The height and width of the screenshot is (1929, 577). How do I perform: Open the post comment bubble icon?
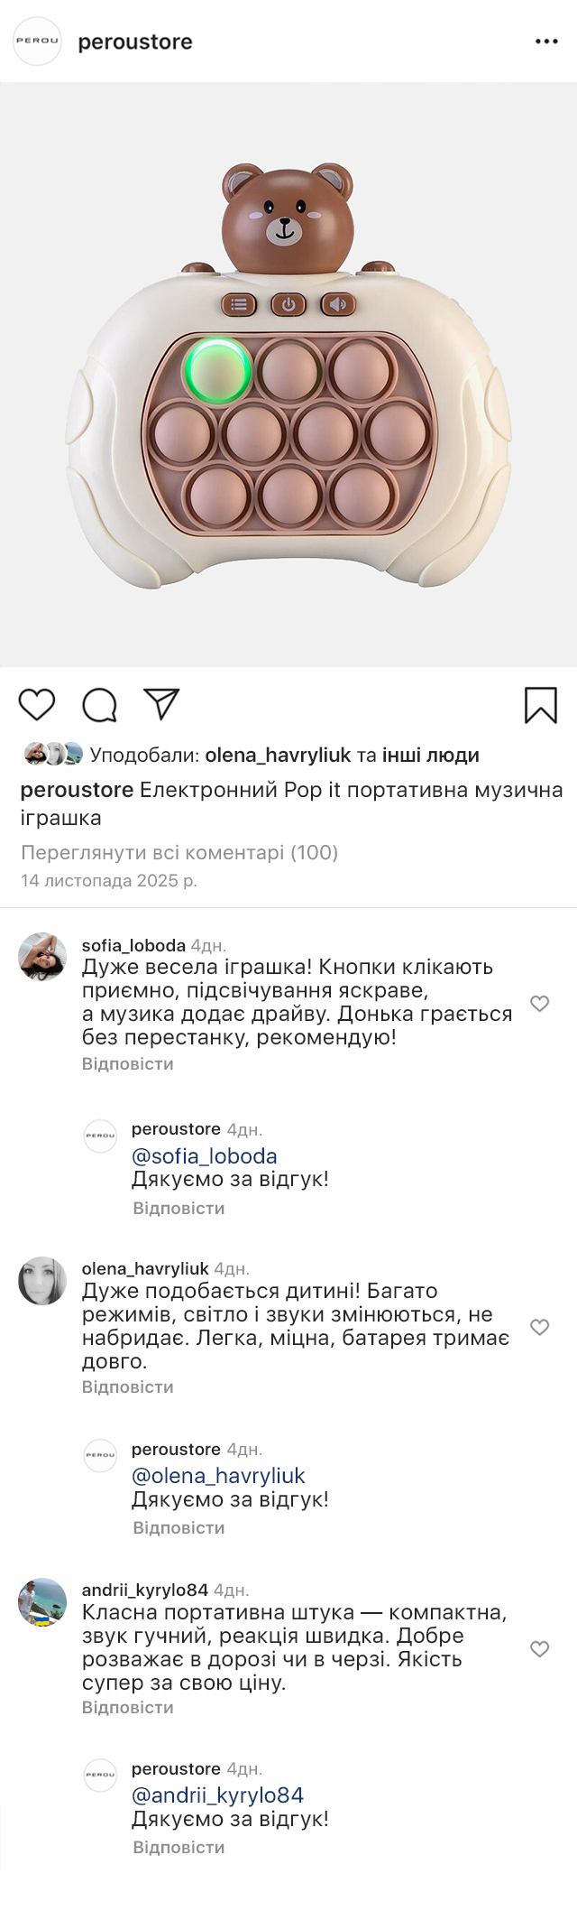coord(99,705)
